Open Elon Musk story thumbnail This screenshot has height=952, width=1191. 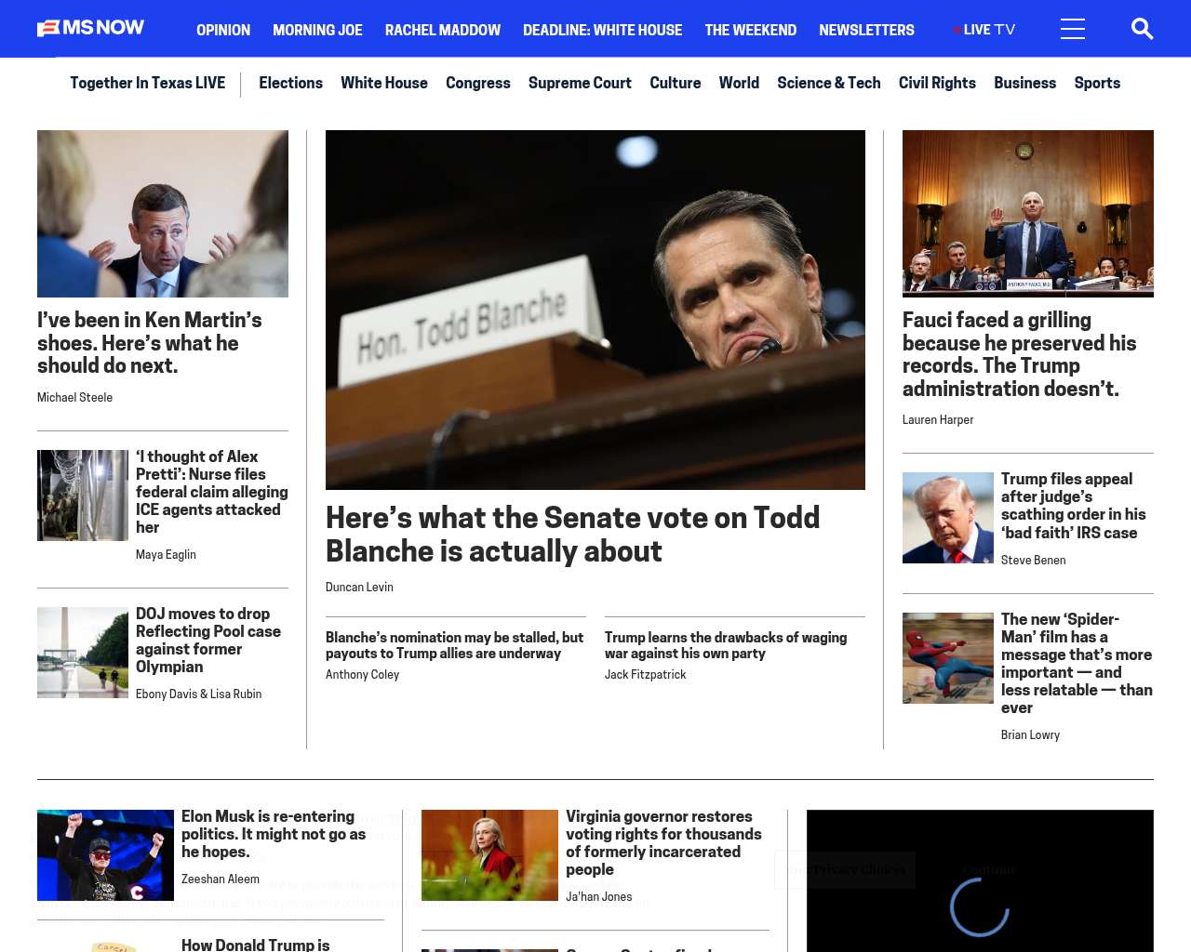pos(105,855)
